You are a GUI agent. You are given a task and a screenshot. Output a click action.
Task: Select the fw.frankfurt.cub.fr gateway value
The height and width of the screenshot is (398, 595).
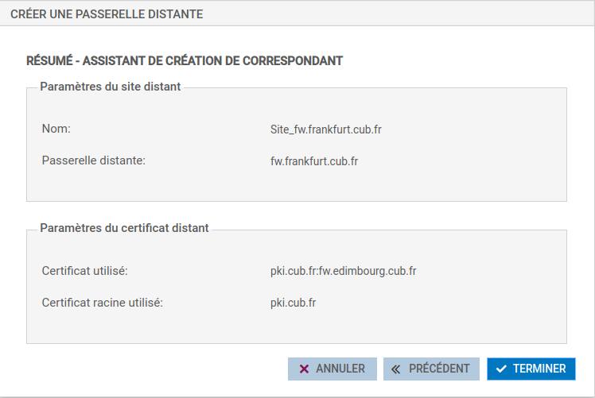click(314, 161)
